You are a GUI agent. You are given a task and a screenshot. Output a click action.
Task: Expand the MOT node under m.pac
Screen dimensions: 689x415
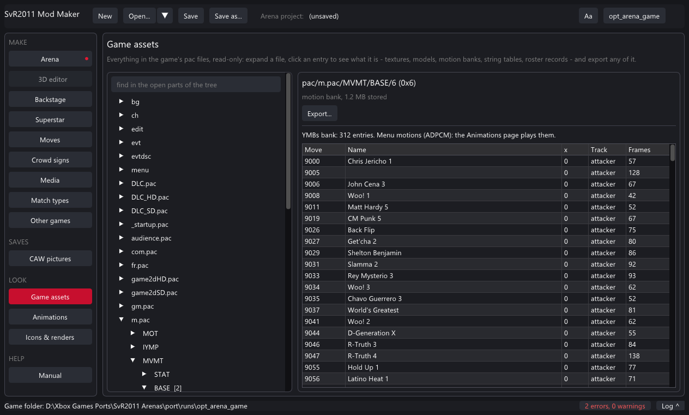coord(133,333)
